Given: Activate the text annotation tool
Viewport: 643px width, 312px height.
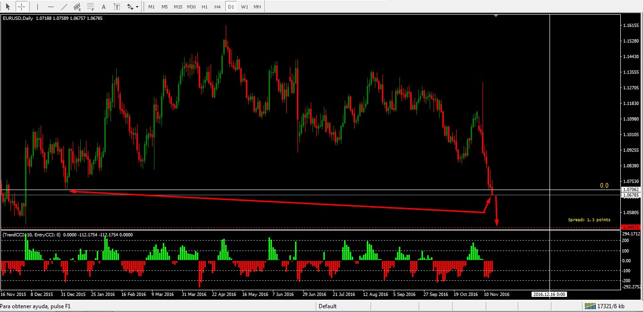Looking at the screenshot, I should 103,6.
